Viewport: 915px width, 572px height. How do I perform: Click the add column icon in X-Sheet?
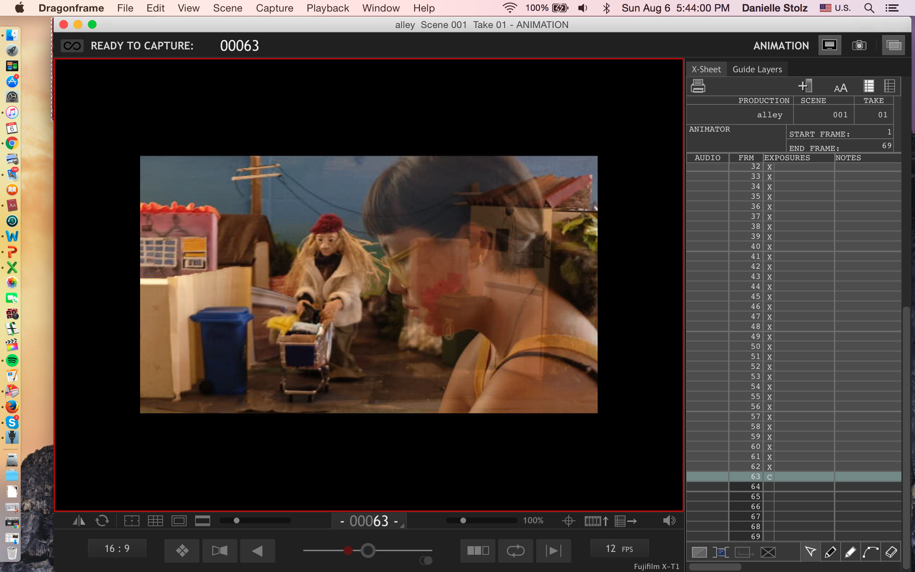(x=805, y=86)
